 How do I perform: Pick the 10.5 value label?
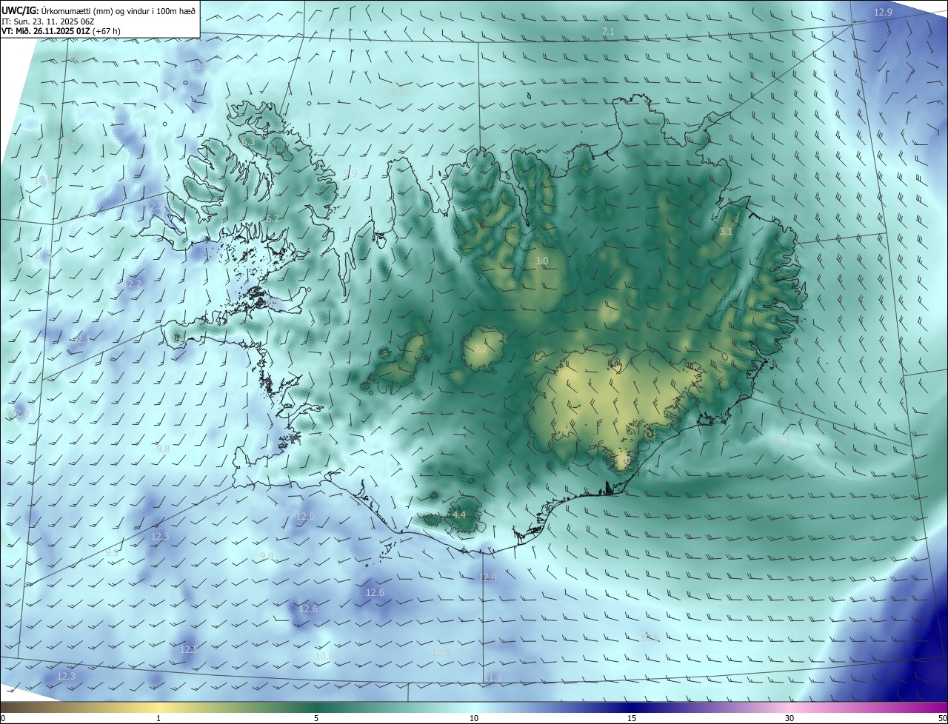tap(441, 652)
